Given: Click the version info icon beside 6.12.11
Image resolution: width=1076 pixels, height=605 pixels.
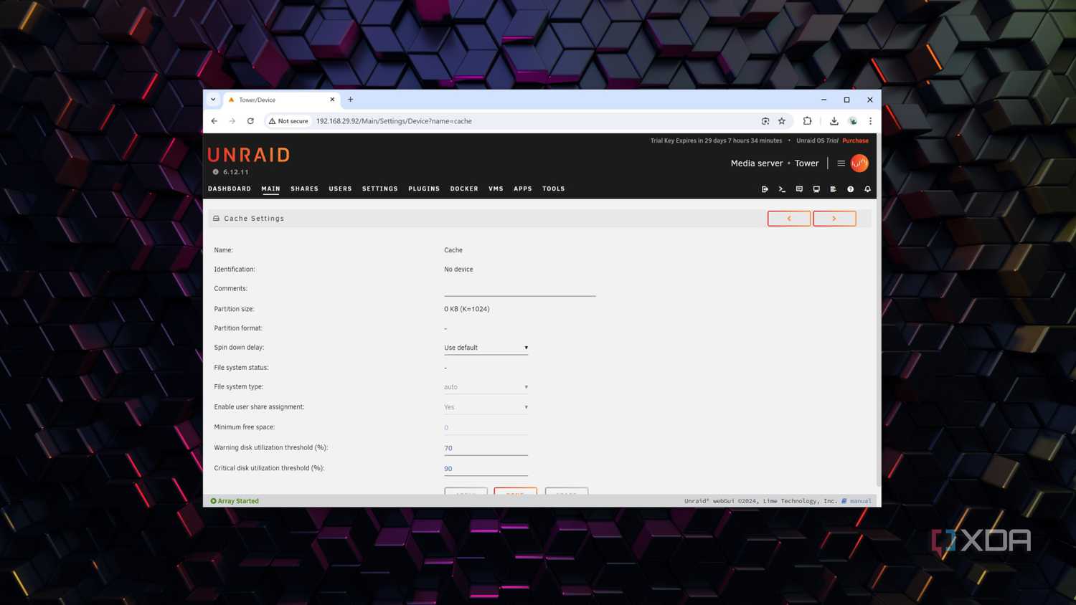Looking at the screenshot, I should point(215,172).
